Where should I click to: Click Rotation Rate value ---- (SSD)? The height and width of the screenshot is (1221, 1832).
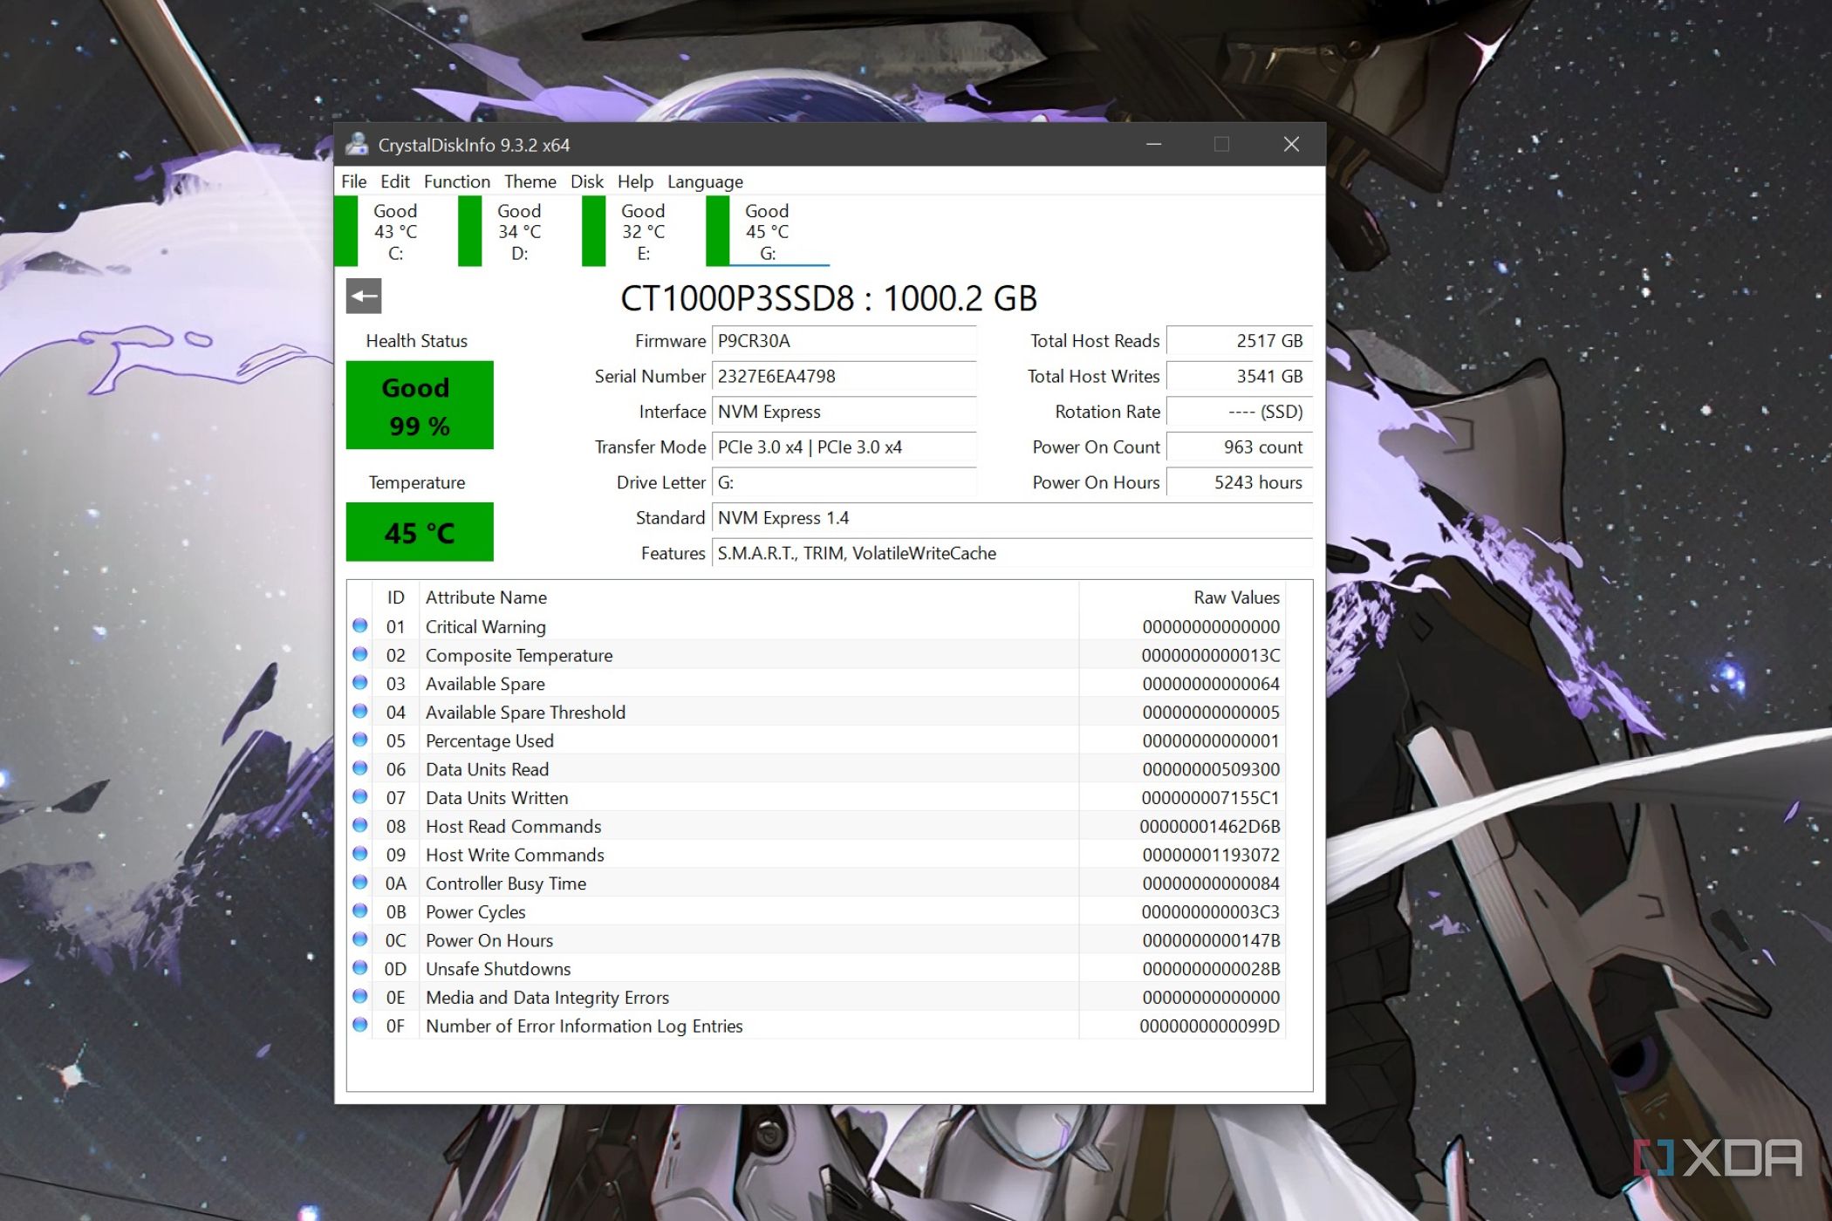point(1239,412)
